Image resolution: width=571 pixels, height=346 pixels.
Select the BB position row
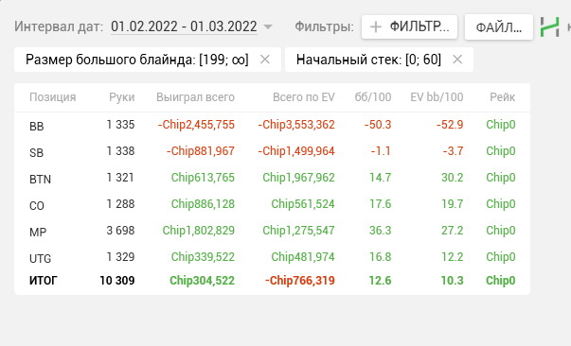(272, 125)
